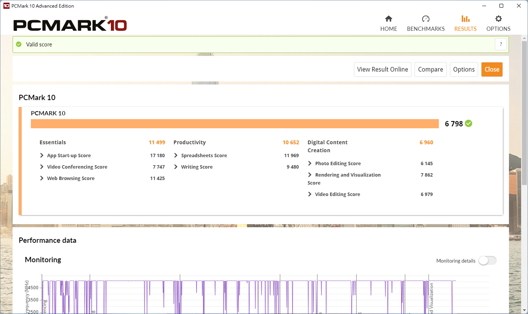Image resolution: width=528 pixels, height=314 pixels.
Task: Click the Compare button
Action: click(x=430, y=69)
